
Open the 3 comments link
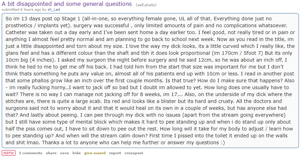[x=30, y=153]
